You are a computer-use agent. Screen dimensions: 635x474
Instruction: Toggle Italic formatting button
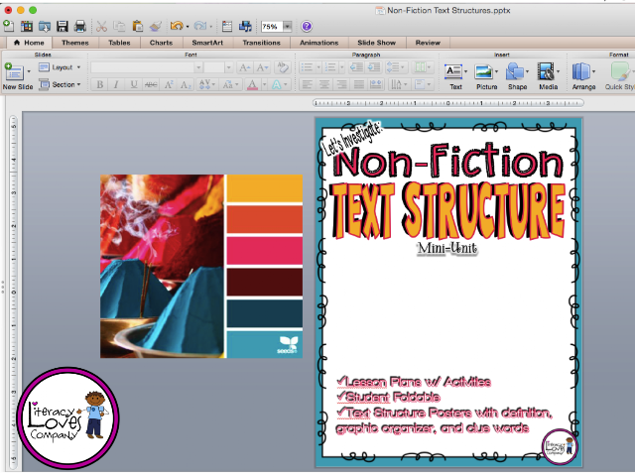click(116, 84)
